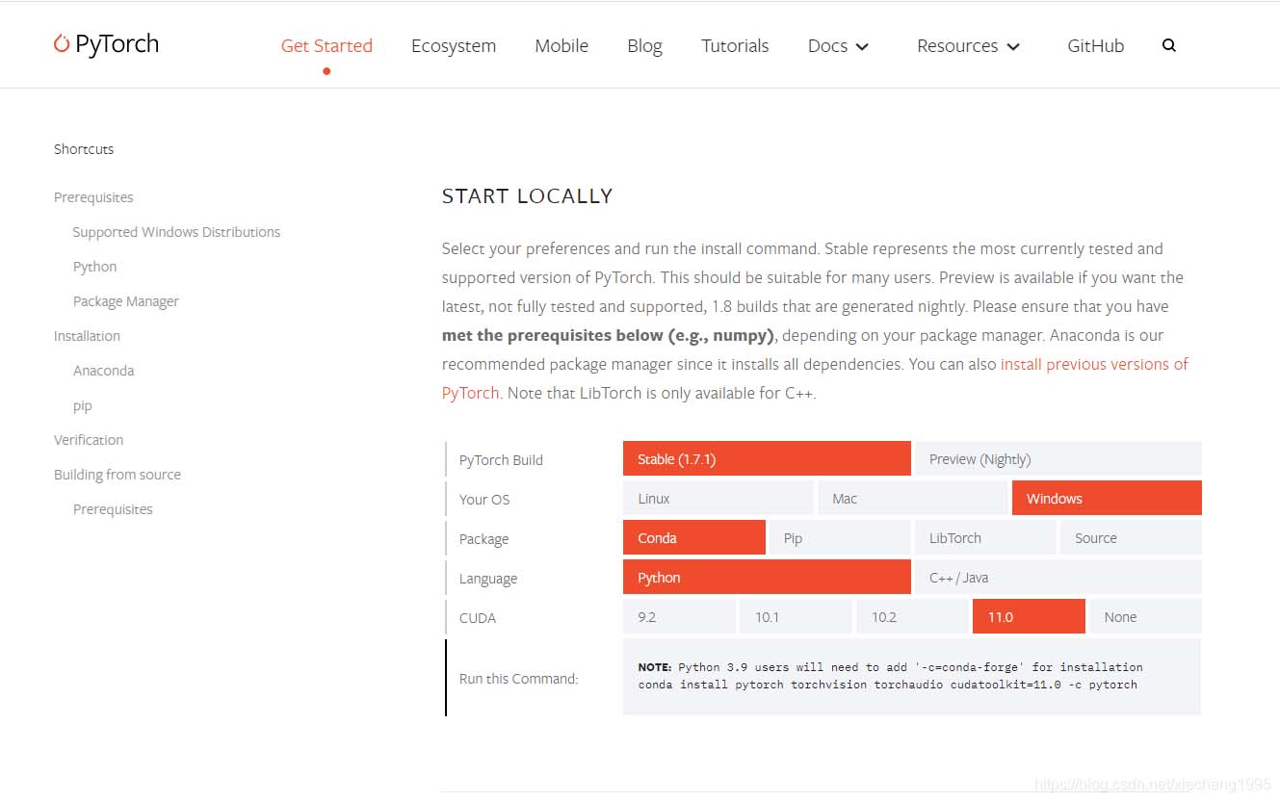Open the Tutorials menu item
The image size is (1280, 802).
pyautogui.click(x=735, y=45)
